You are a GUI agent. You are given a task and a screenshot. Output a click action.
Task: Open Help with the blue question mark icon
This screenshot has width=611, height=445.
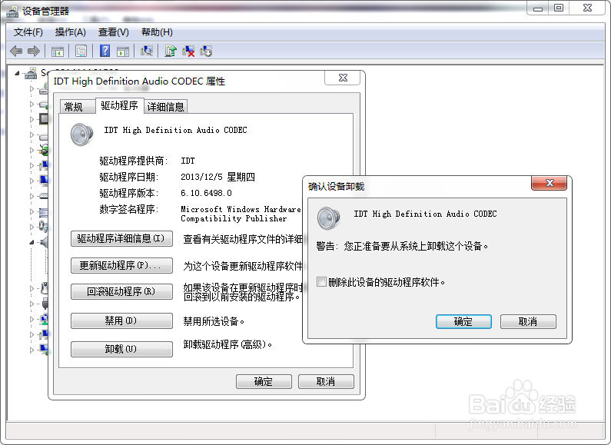pyautogui.click(x=105, y=51)
